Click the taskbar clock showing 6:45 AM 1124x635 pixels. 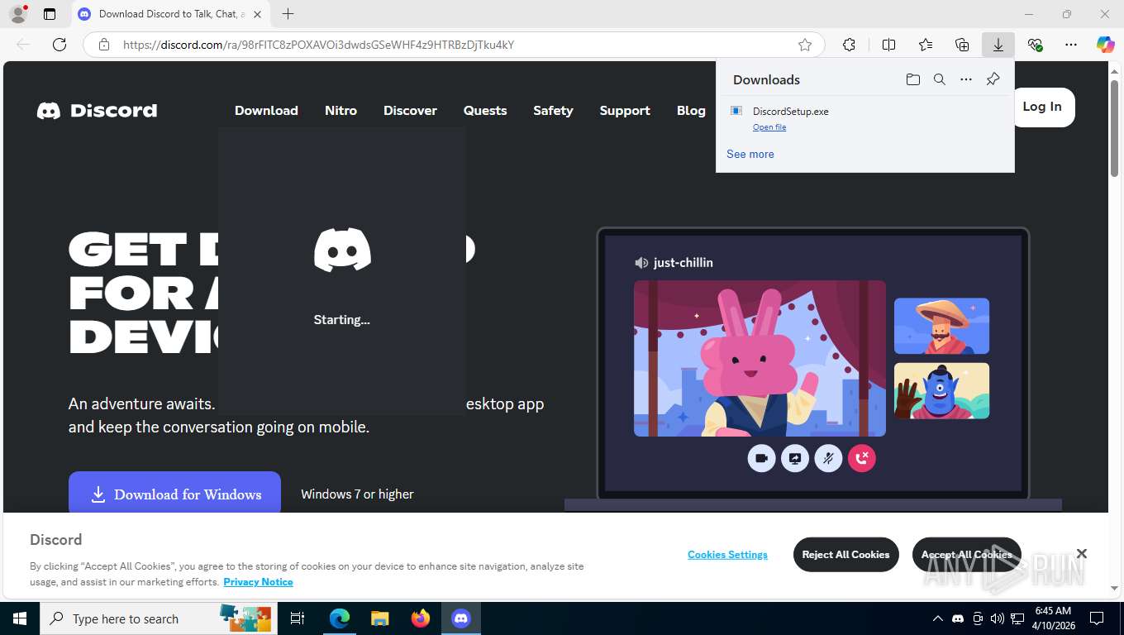pos(1053,618)
